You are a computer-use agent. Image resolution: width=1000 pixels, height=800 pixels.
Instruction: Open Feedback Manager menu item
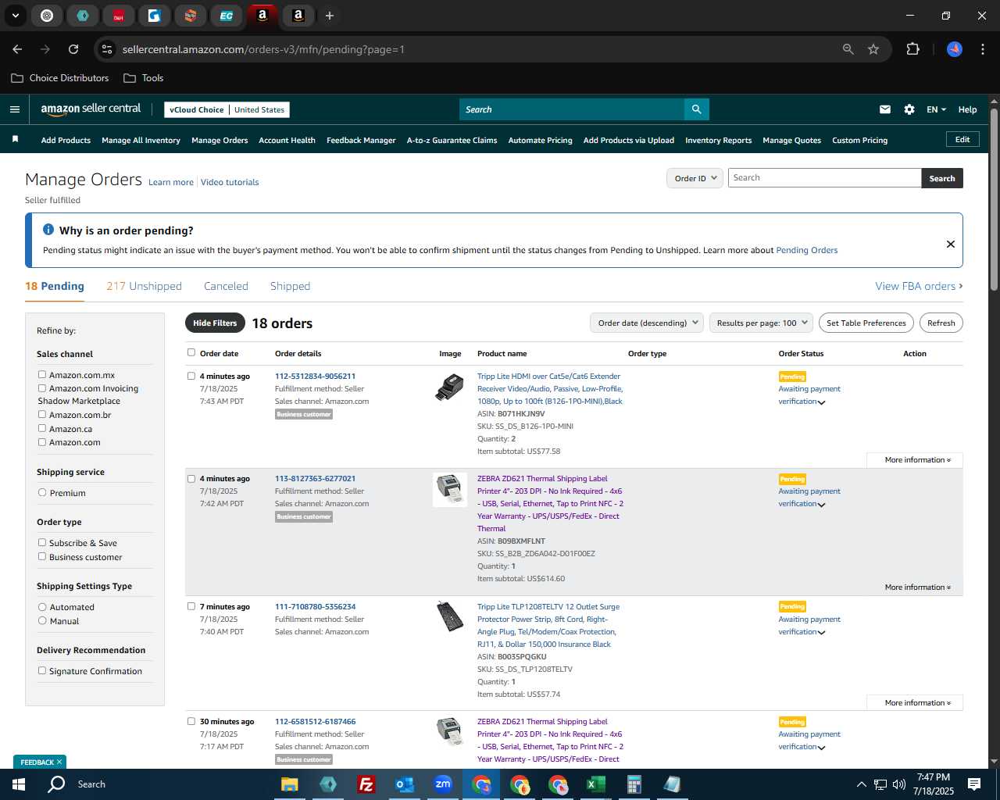pyautogui.click(x=361, y=141)
